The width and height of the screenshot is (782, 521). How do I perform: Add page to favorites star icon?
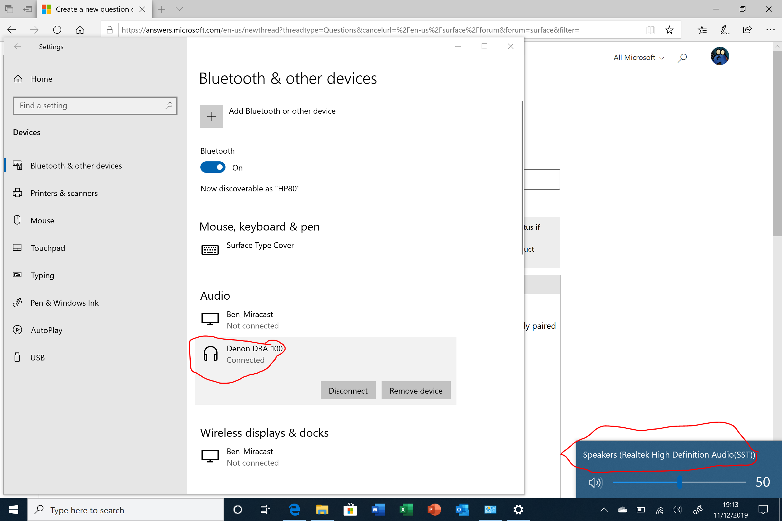point(669,30)
